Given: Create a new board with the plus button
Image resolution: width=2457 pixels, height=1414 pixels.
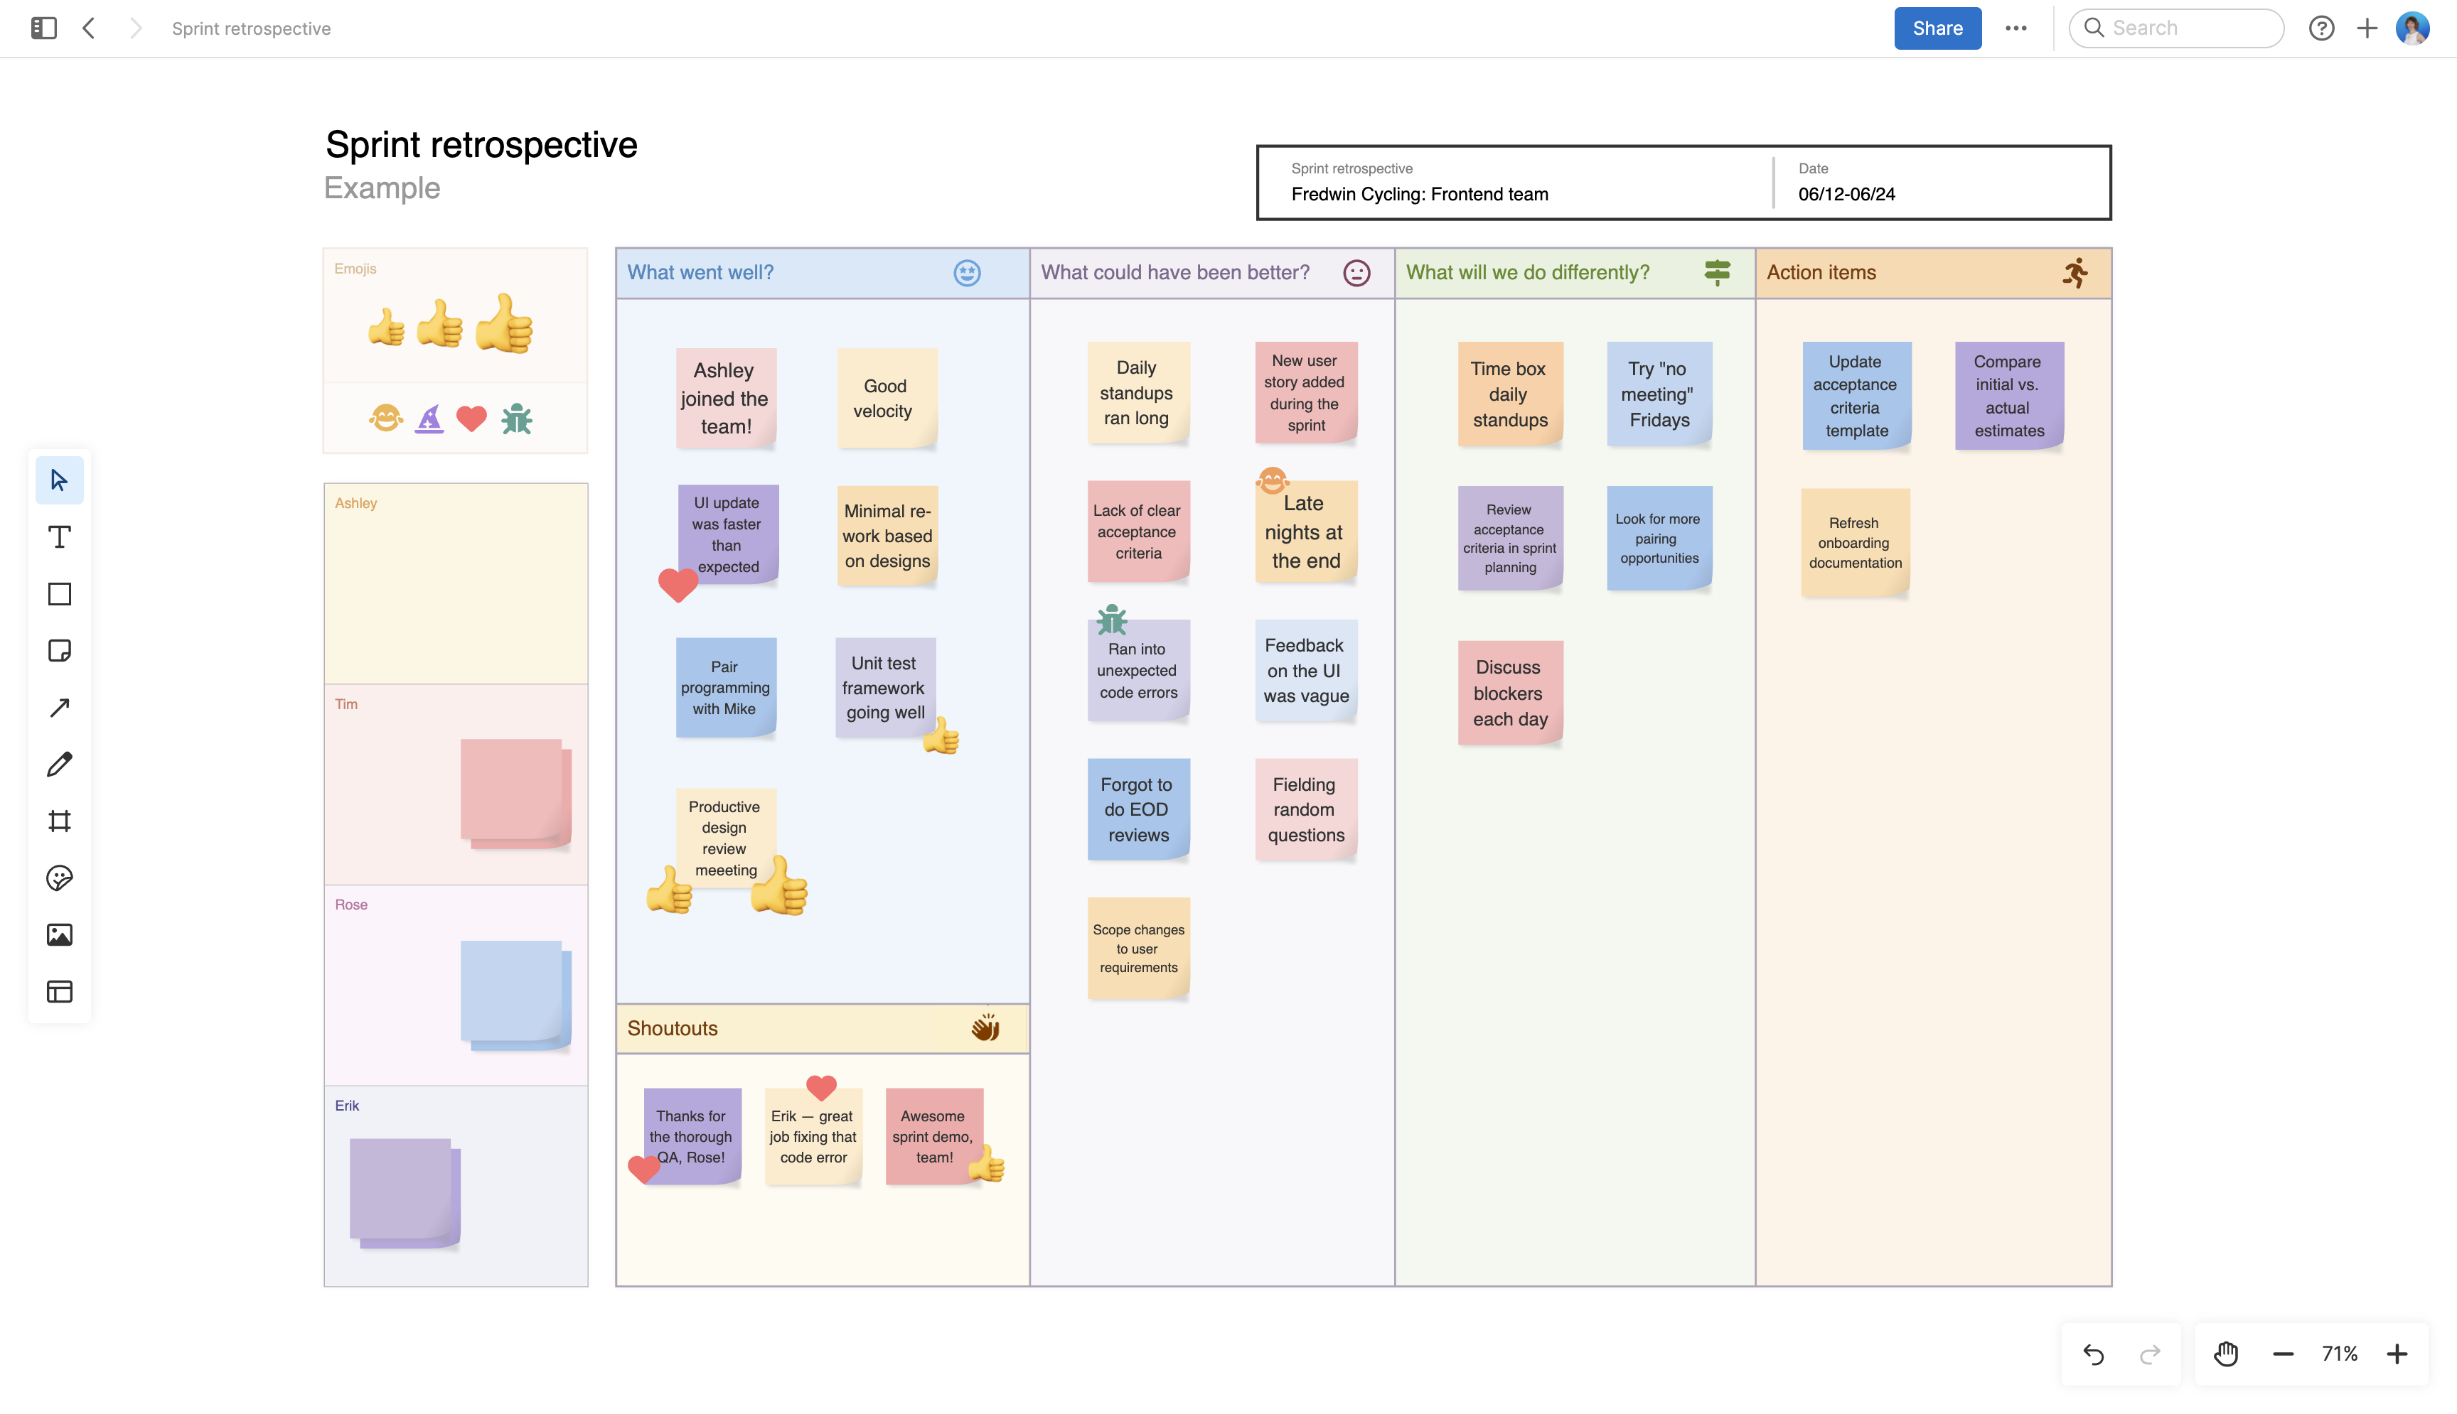Looking at the screenshot, I should coord(2367,28).
